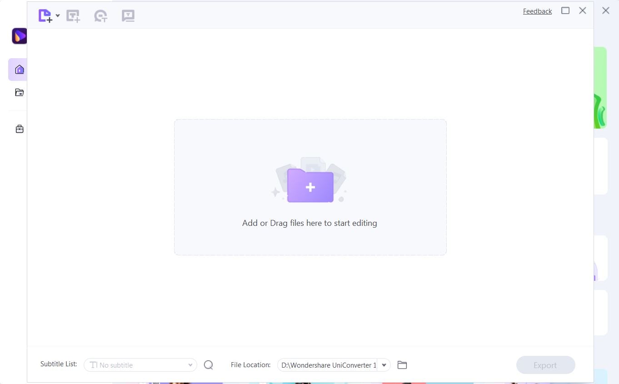Click the subtitle caption screen icon
The image size is (619, 384).
128,16
